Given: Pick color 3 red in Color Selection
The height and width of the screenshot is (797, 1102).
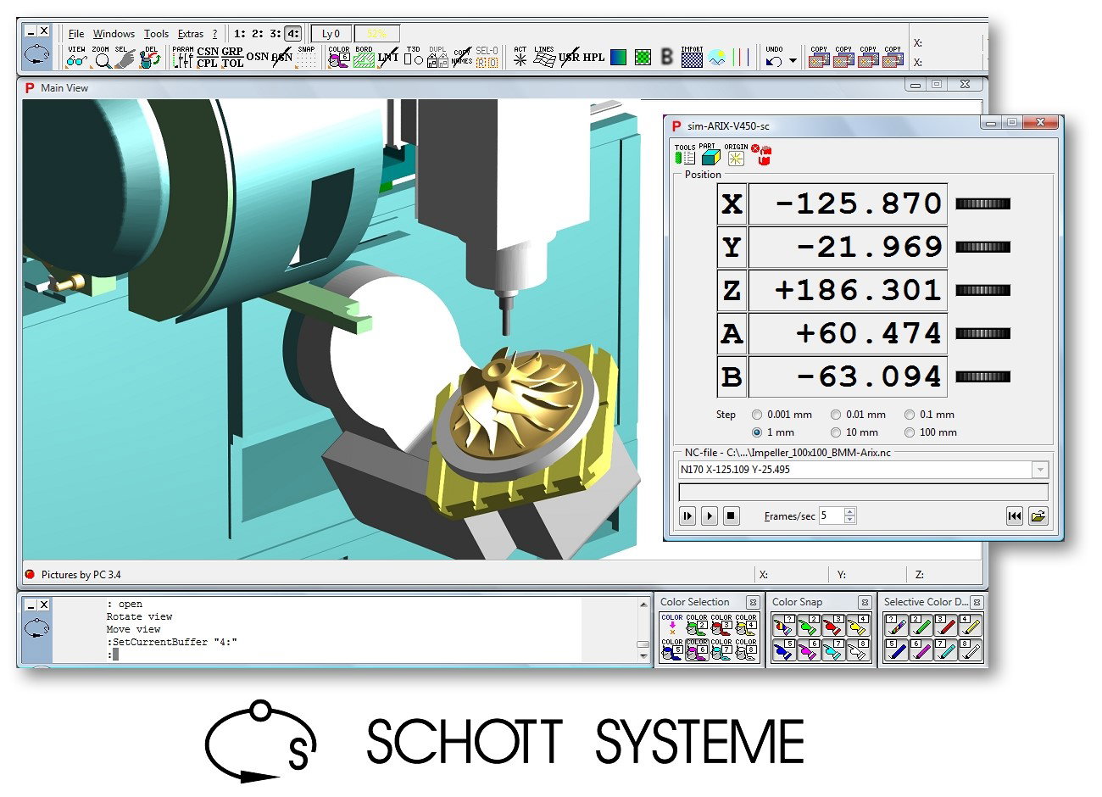Looking at the screenshot, I should click(x=721, y=626).
